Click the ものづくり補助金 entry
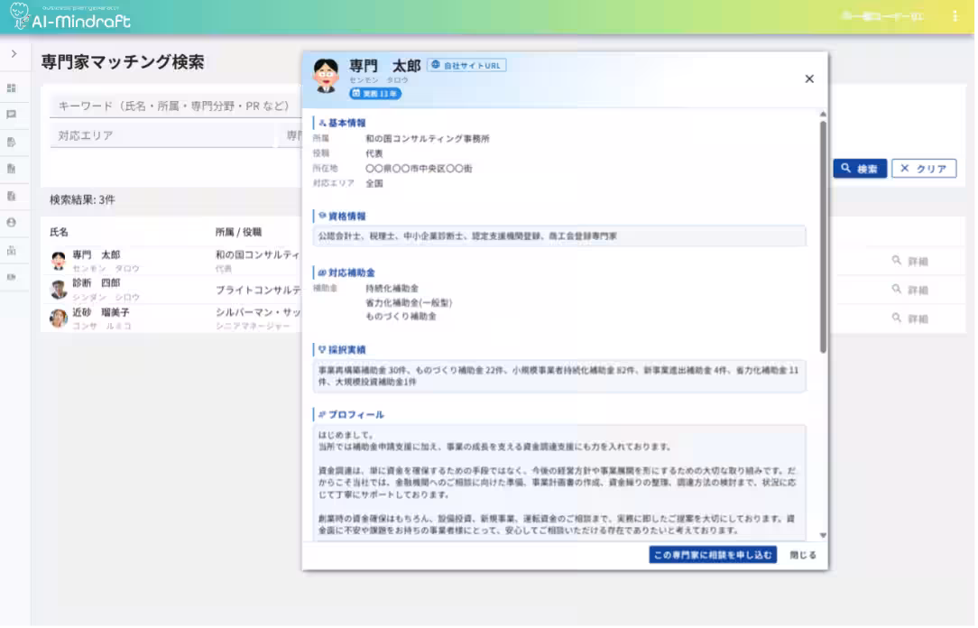The width and height of the screenshot is (978, 628). pos(402,318)
